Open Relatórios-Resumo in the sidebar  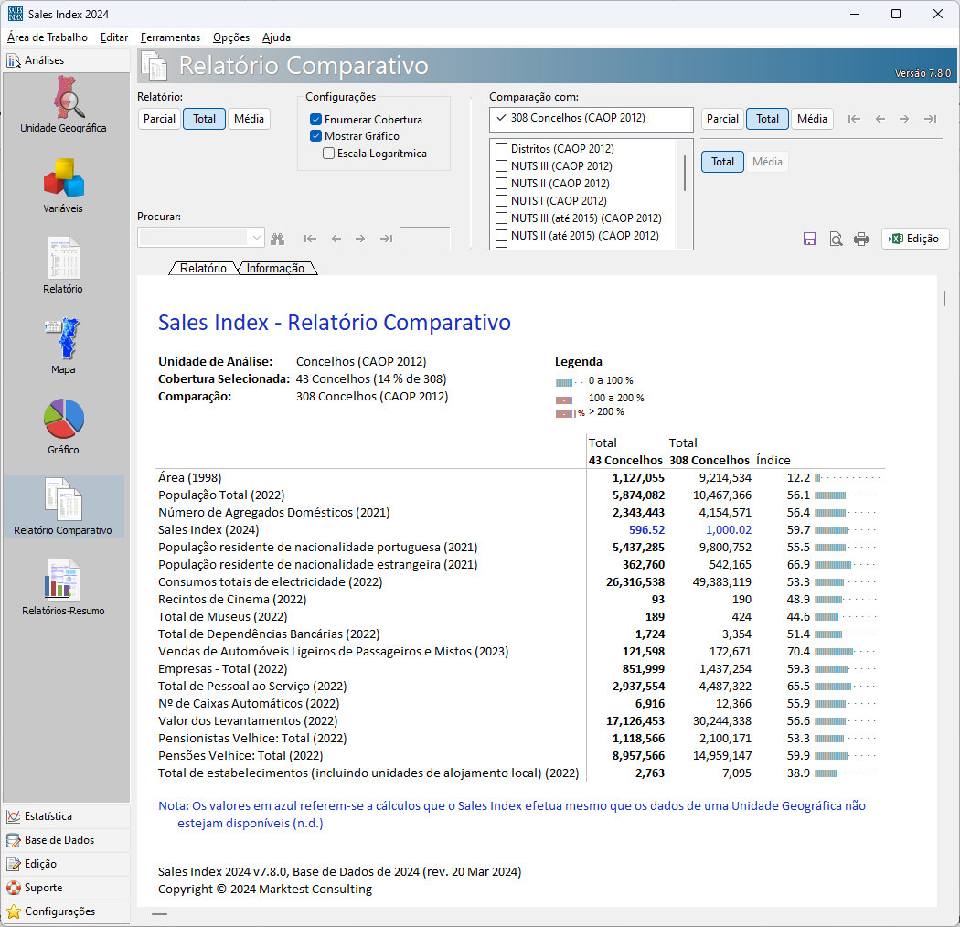63,581
